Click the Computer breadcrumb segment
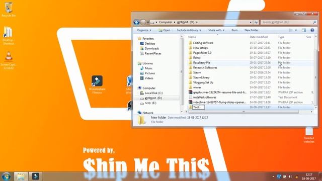The image size is (322, 181). [x=166, y=22]
